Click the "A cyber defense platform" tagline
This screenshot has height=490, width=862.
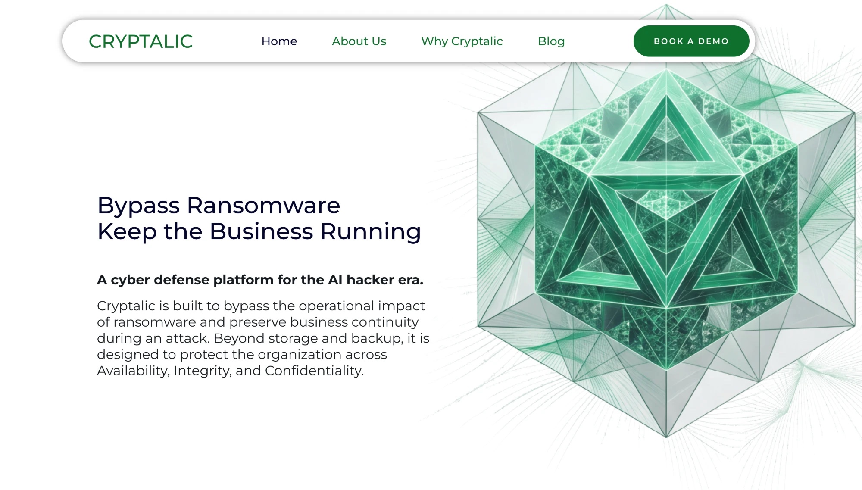coord(260,280)
